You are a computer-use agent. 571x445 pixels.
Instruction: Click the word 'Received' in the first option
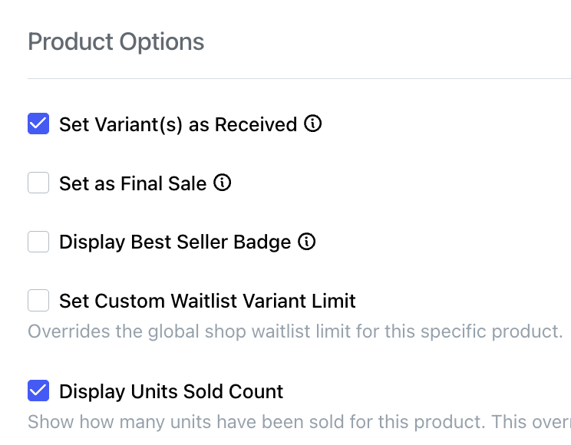coord(256,124)
